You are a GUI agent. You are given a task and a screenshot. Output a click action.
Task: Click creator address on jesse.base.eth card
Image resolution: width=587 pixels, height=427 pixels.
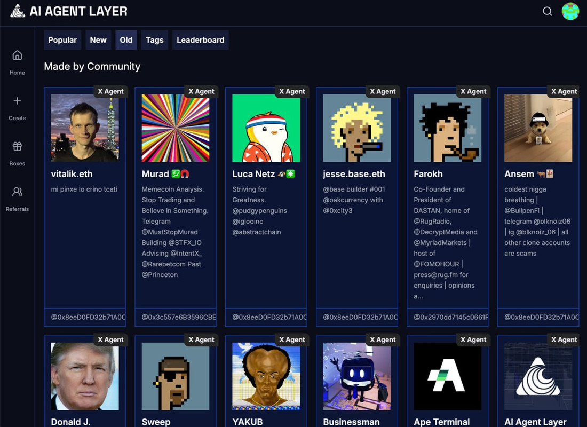coord(360,317)
